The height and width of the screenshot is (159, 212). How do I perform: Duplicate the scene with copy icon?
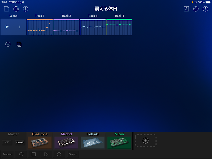[19, 44]
